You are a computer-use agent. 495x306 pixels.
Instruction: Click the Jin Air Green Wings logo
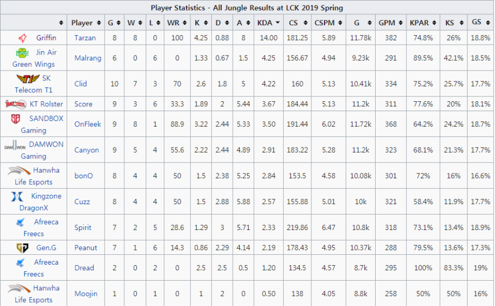[22, 53]
